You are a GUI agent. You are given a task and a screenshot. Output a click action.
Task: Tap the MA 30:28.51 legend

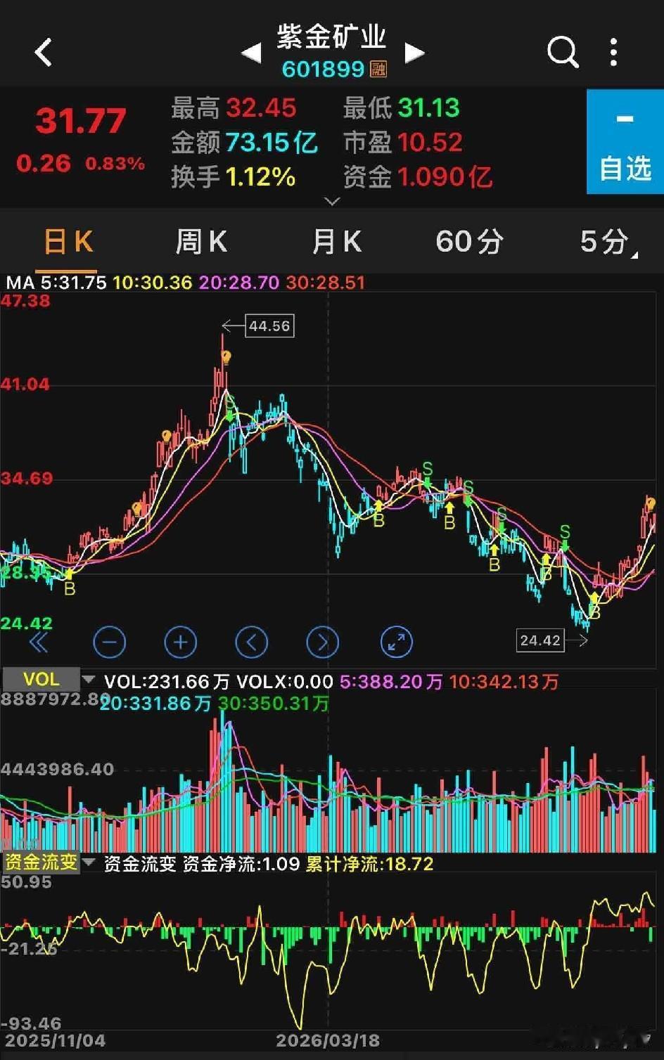pyautogui.click(x=326, y=283)
